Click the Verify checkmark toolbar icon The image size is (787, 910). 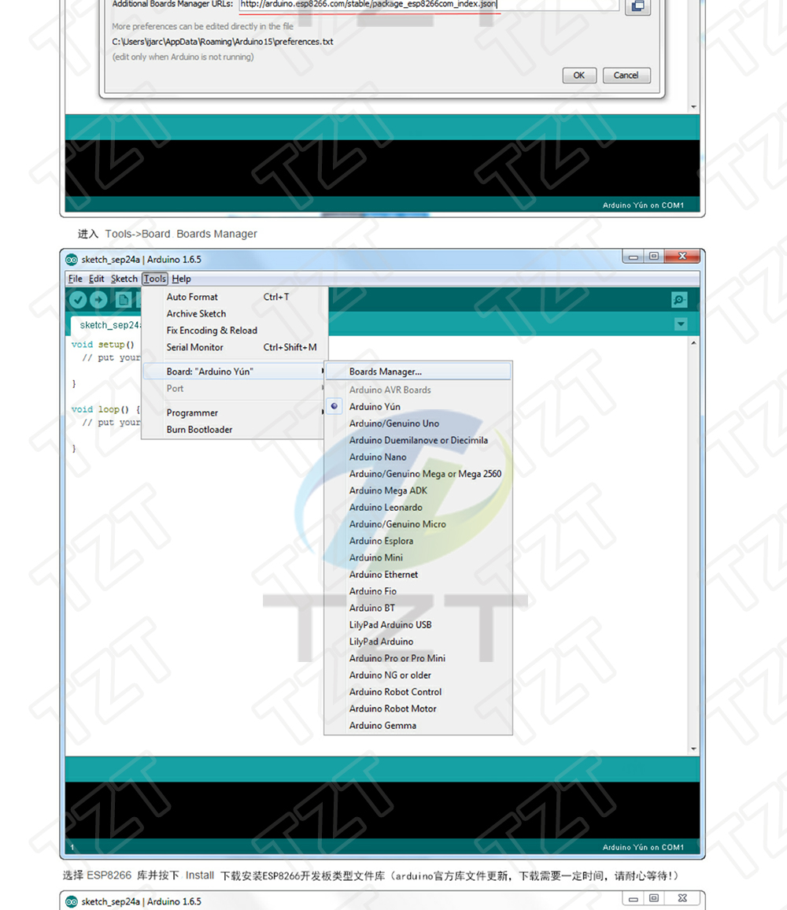[x=78, y=299]
